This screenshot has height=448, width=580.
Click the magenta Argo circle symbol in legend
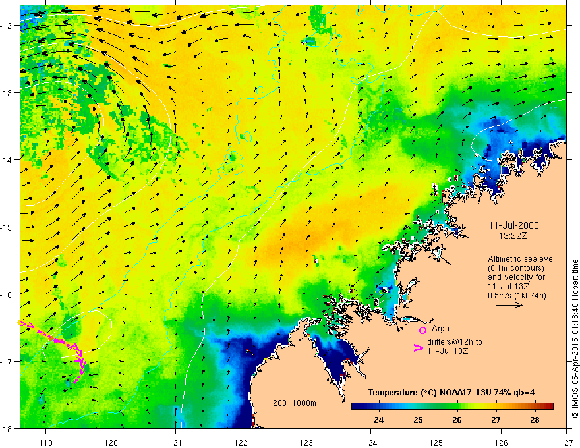[x=422, y=330]
